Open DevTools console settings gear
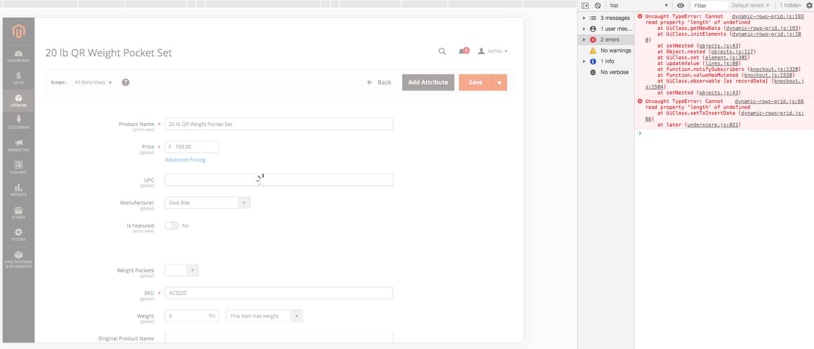The width and height of the screenshot is (814, 349). click(x=809, y=5)
